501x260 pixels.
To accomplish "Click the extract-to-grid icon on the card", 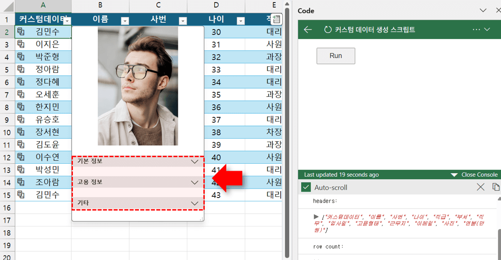I will (x=276, y=19).
